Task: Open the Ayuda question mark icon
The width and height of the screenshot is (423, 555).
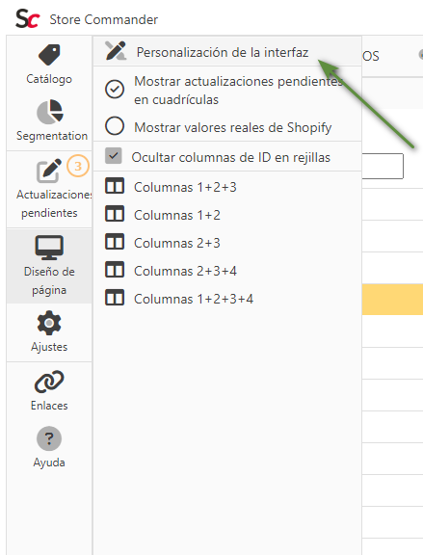Action: tap(49, 438)
